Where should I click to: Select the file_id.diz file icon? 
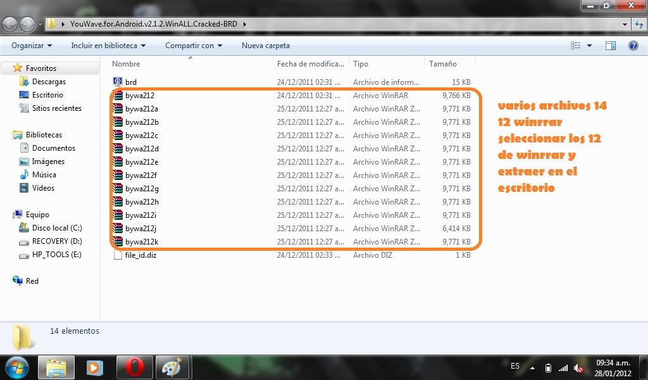118,255
